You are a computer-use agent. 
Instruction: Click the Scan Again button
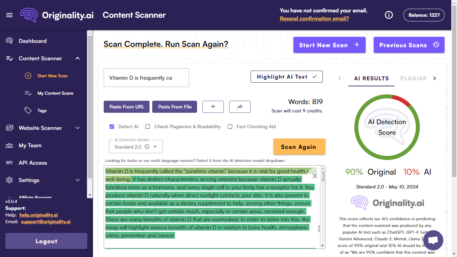tap(299, 147)
